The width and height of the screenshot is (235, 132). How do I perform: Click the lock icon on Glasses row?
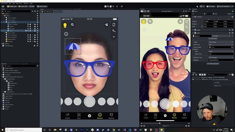(x=35, y=26)
